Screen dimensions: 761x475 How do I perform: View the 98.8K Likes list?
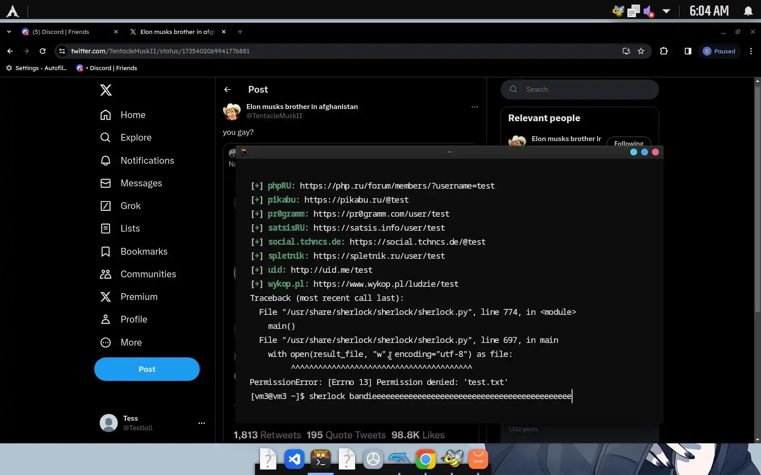pos(418,435)
